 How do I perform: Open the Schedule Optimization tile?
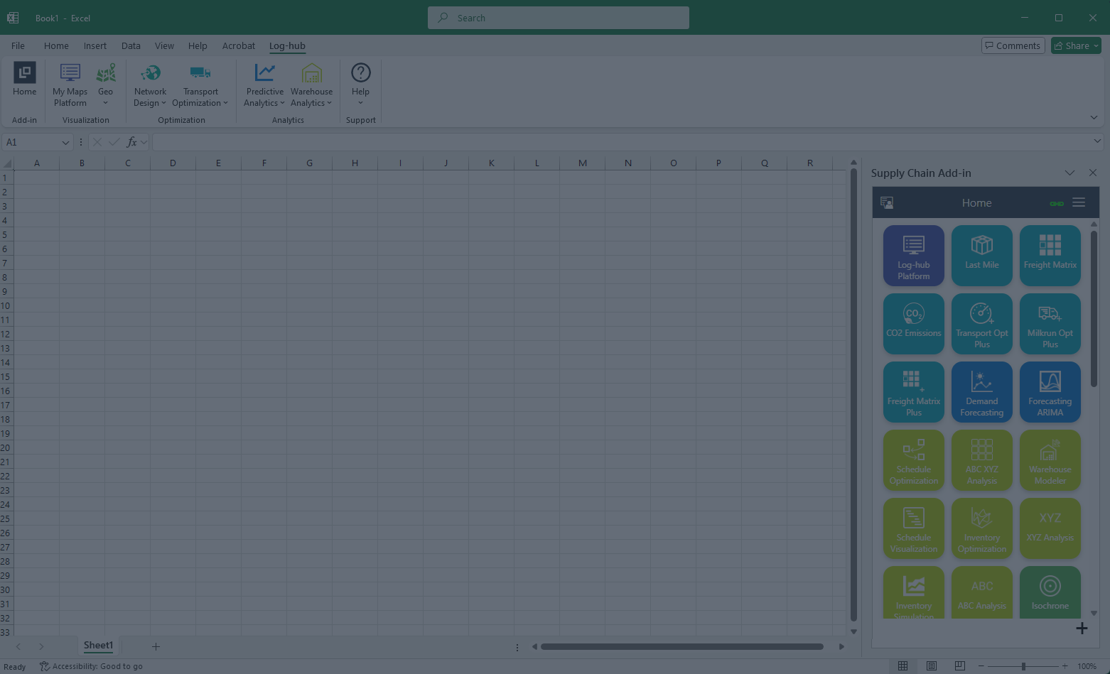pos(914,460)
